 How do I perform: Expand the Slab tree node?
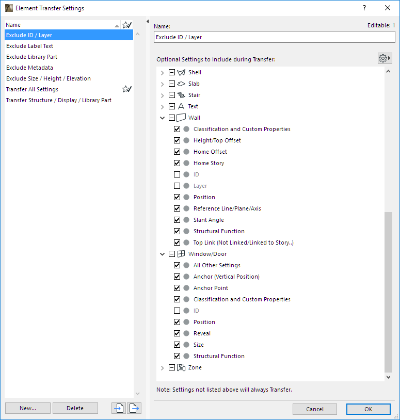tap(163, 84)
